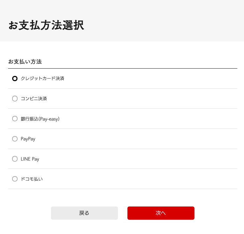The image size is (244, 234).
Task: Click the divider line below ドコモ払い row
Action: [x=123, y=189]
